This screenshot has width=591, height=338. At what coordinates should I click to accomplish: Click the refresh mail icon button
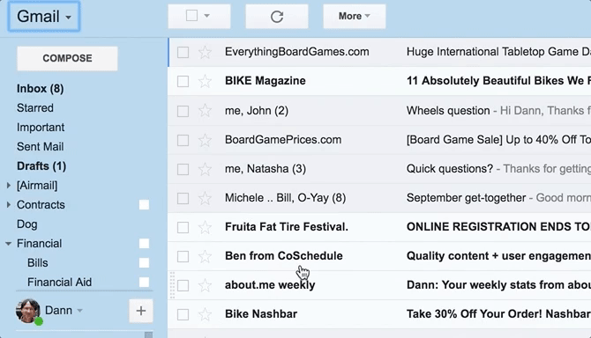pyautogui.click(x=277, y=17)
